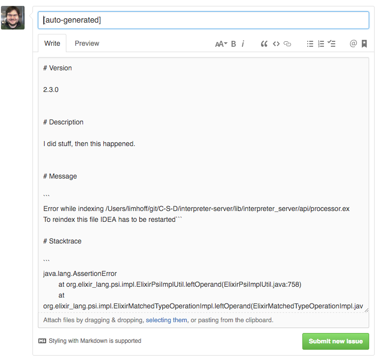
Task: Insert code with angle brackets icon
Action: (x=276, y=44)
